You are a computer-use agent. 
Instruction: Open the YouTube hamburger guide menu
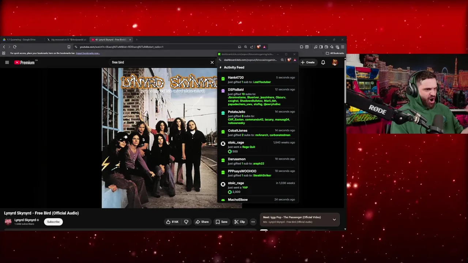(x=7, y=62)
